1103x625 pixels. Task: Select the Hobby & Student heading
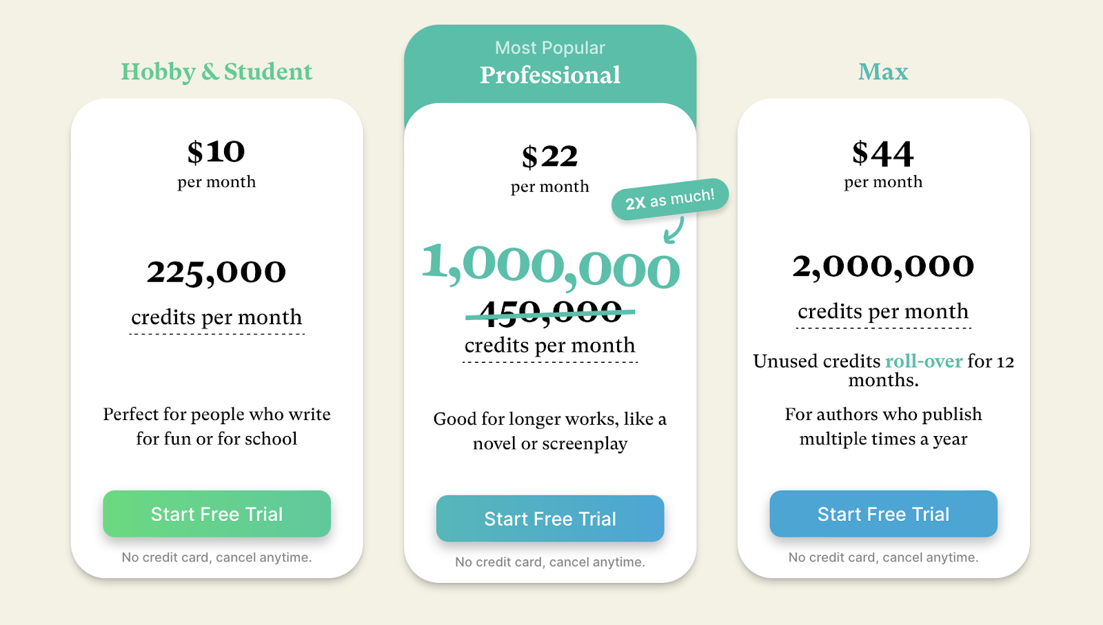click(x=216, y=72)
